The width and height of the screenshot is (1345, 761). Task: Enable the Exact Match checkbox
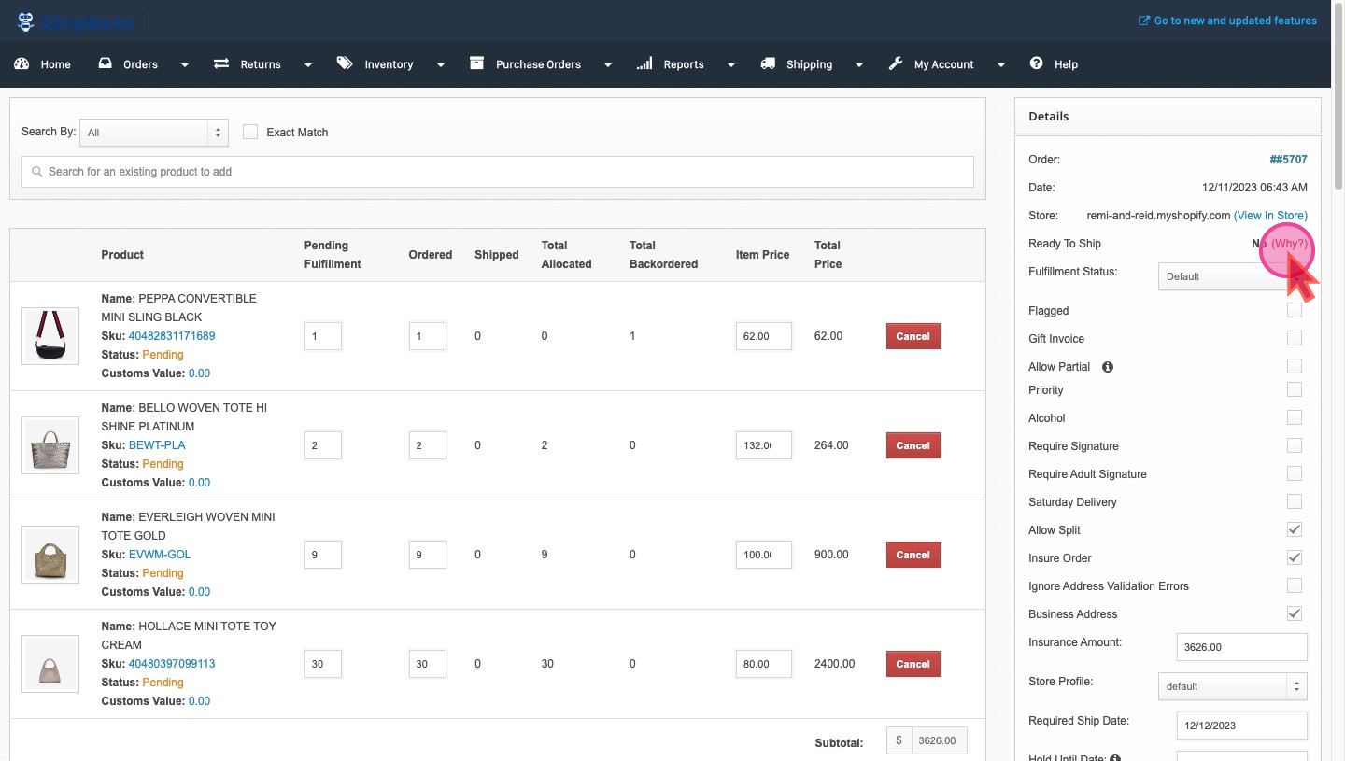pyautogui.click(x=250, y=132)
